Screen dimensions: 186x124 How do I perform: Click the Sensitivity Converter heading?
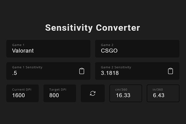coord(93,28)
